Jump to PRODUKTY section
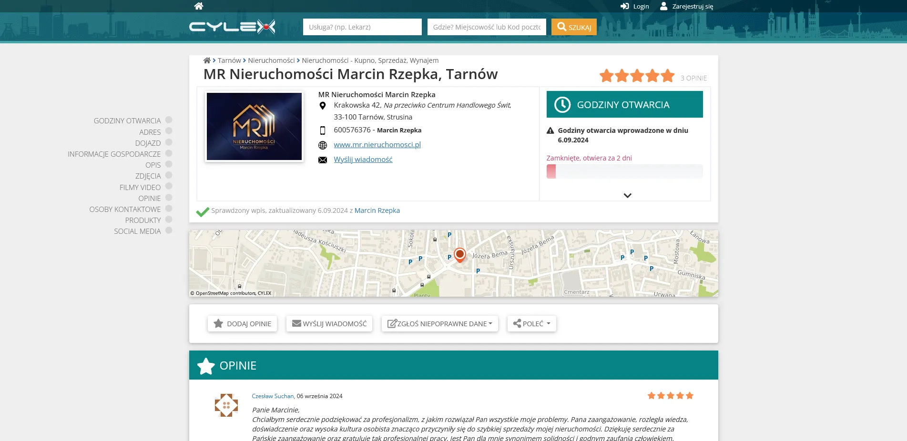Image resolution: width=907 pixels, height=441 pixels. point(143,220)
